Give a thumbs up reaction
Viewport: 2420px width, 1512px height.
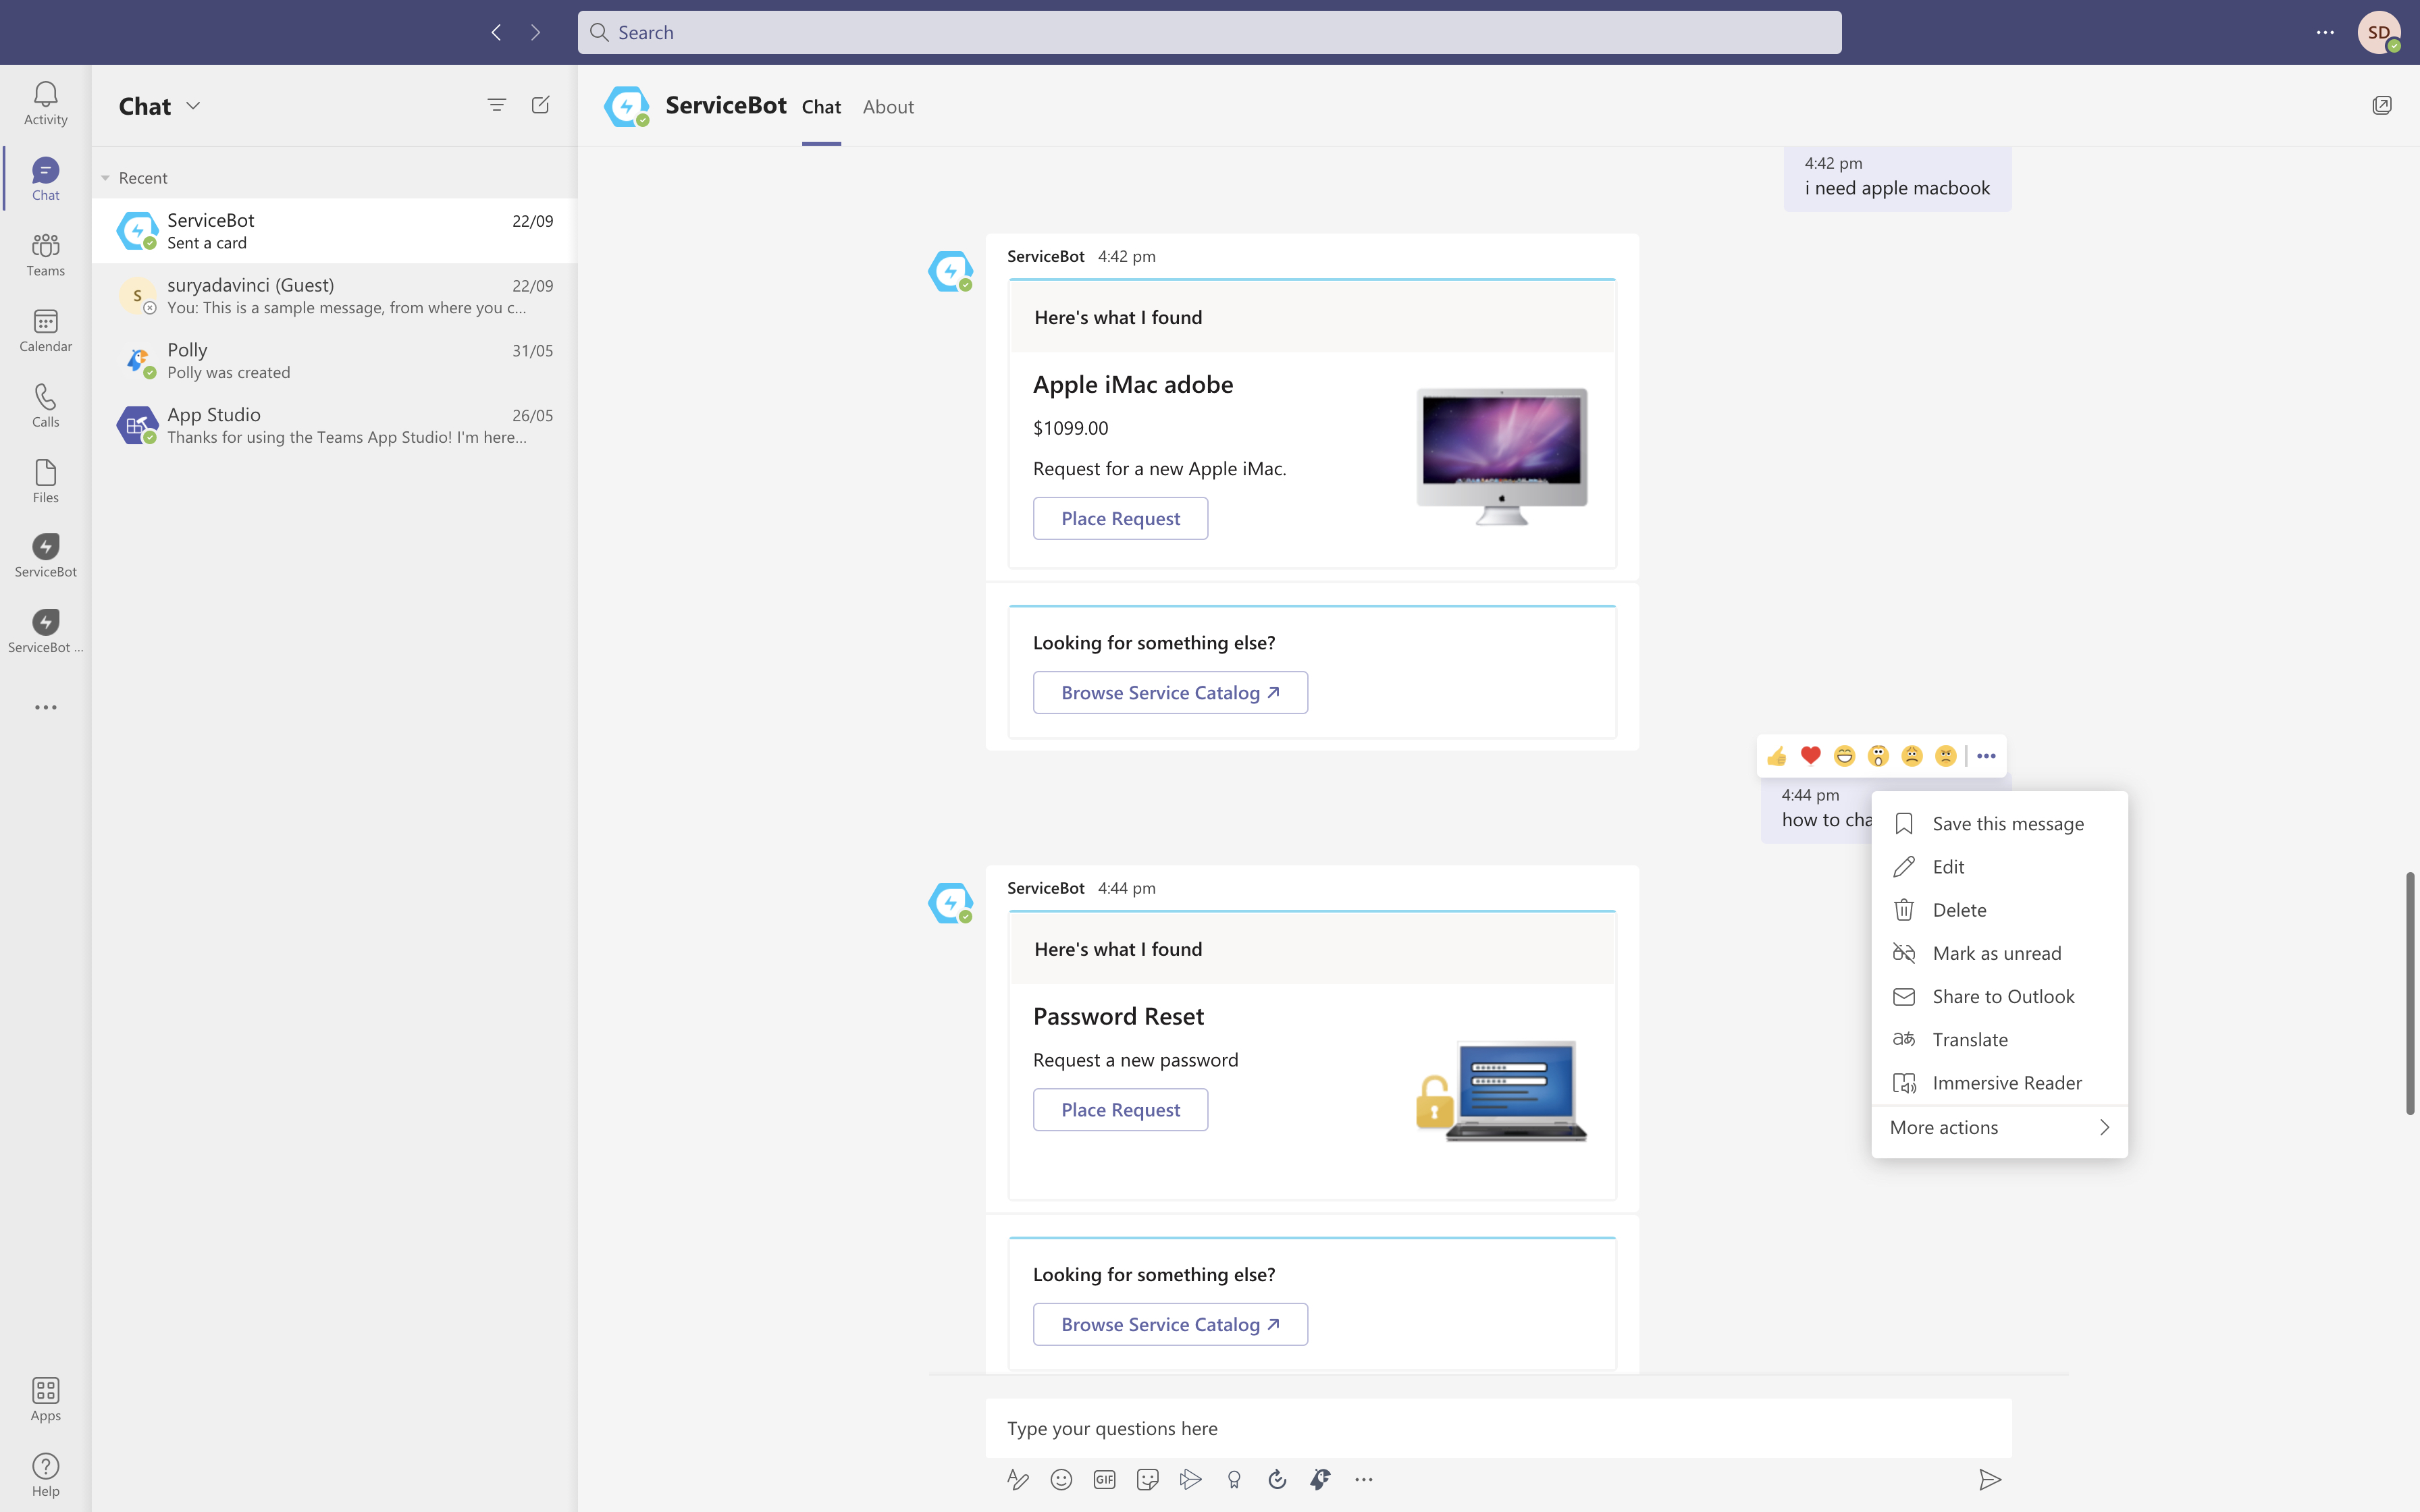pyautogui.click(x=1777, y=756)
